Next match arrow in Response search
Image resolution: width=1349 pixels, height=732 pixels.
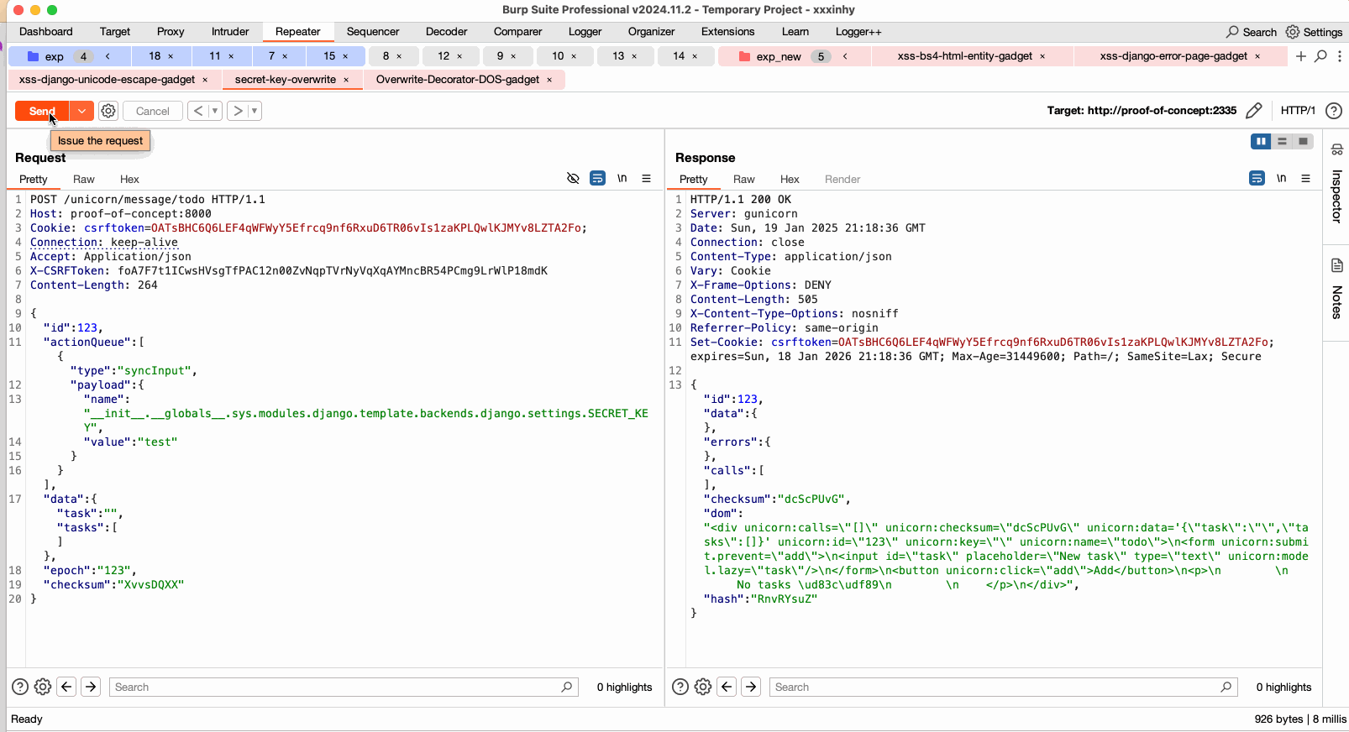click(751, 687)
